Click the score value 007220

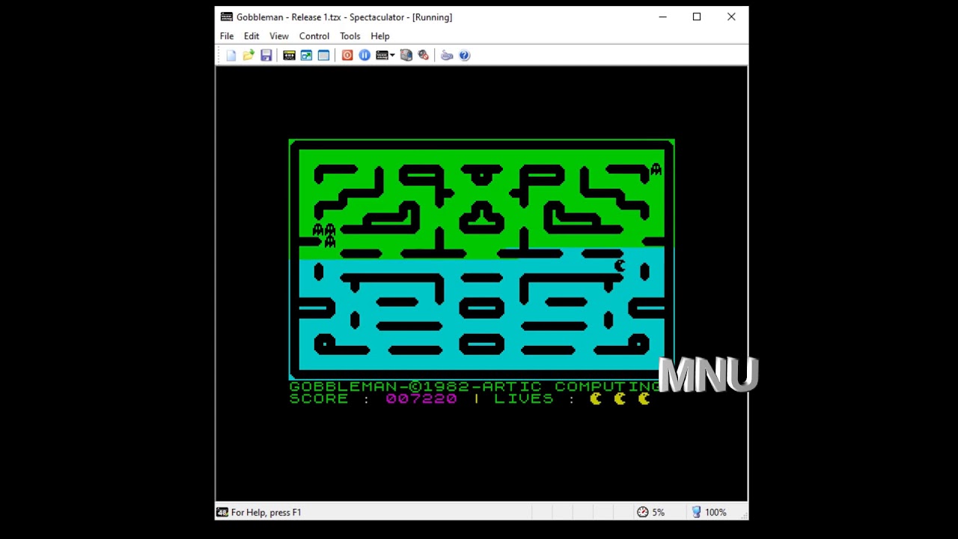point(421,399)
